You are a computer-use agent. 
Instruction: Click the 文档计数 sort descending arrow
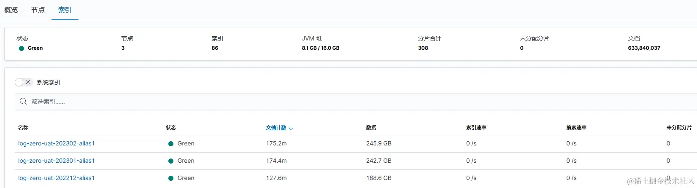point(291,128)
